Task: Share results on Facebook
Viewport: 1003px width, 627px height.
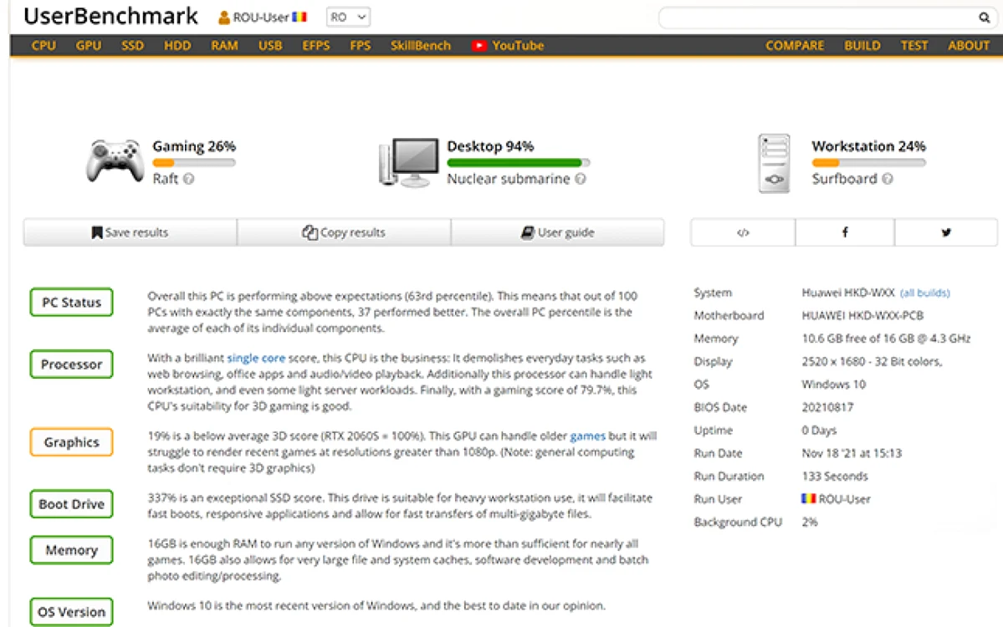Action: [845, 232]
